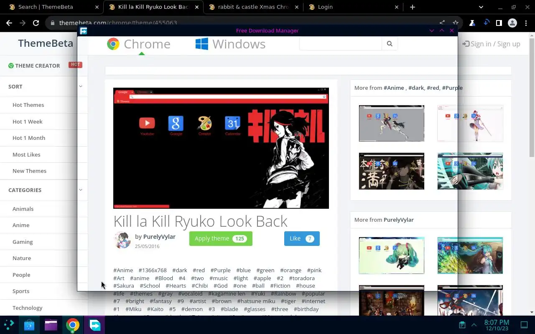Close the Search | ThemeBeta tab

point(97,7)
